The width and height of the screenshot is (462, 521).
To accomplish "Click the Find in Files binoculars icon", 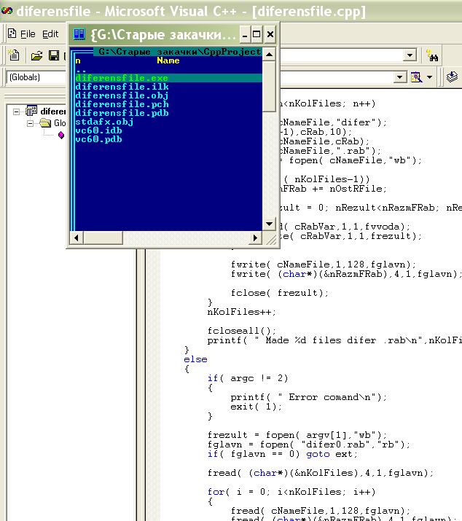I will point(432,56).
